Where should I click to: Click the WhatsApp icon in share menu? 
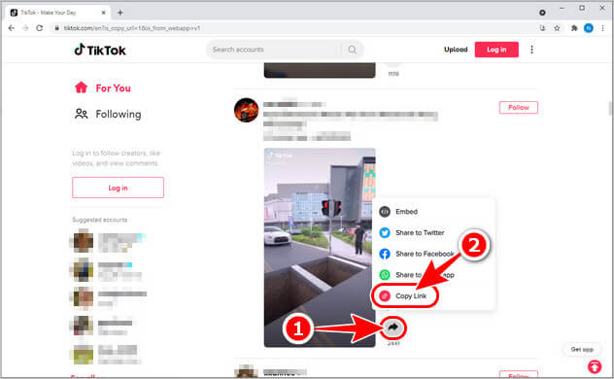[385, 275]
